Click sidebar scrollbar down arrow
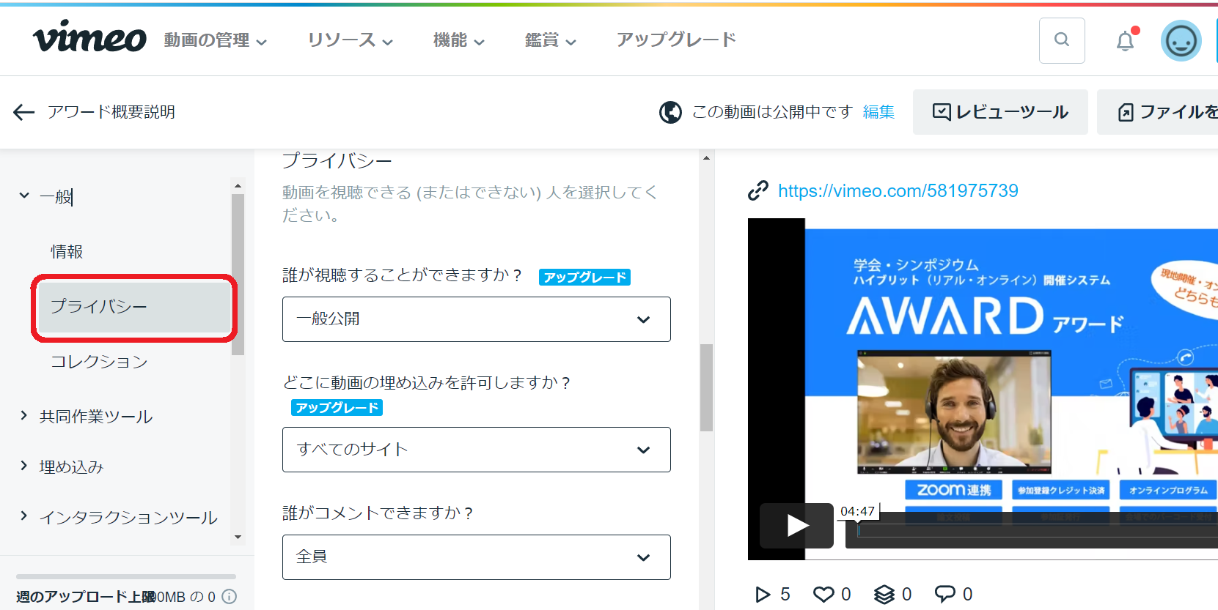Viewport: 1218px width, 610px height. tap(238, 537)
